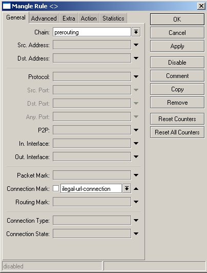Expand the Protocol field arrow

click(x=136, y=76)
